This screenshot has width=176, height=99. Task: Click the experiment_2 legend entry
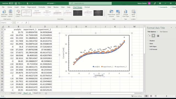pos(120,67)
